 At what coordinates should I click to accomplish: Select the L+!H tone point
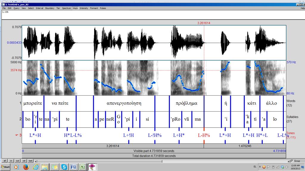click(129, 135)
